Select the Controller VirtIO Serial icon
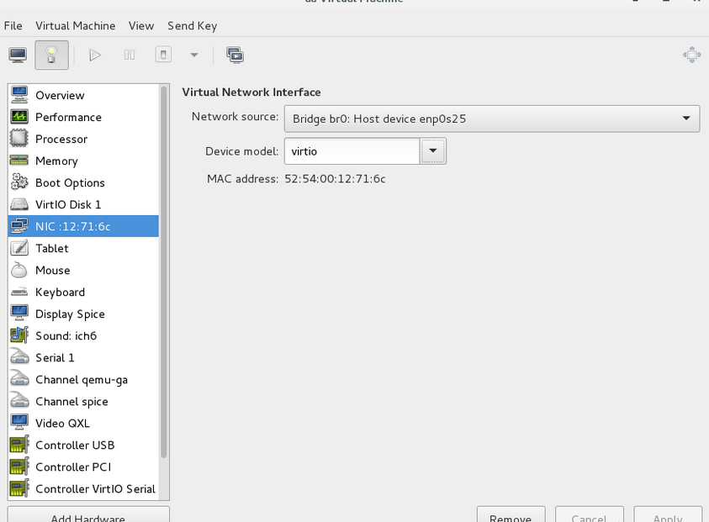 pyautogui.click(x=19, y=488)
